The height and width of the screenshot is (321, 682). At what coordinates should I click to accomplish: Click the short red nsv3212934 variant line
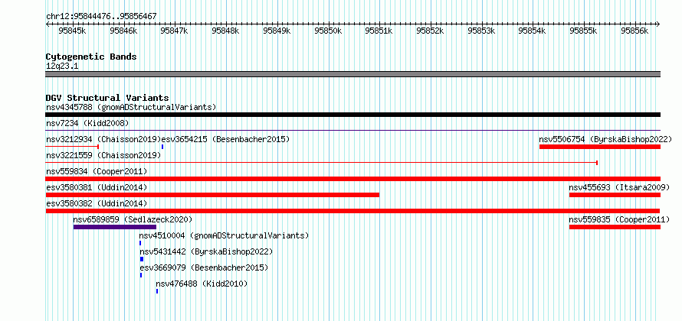click(72, 147)
